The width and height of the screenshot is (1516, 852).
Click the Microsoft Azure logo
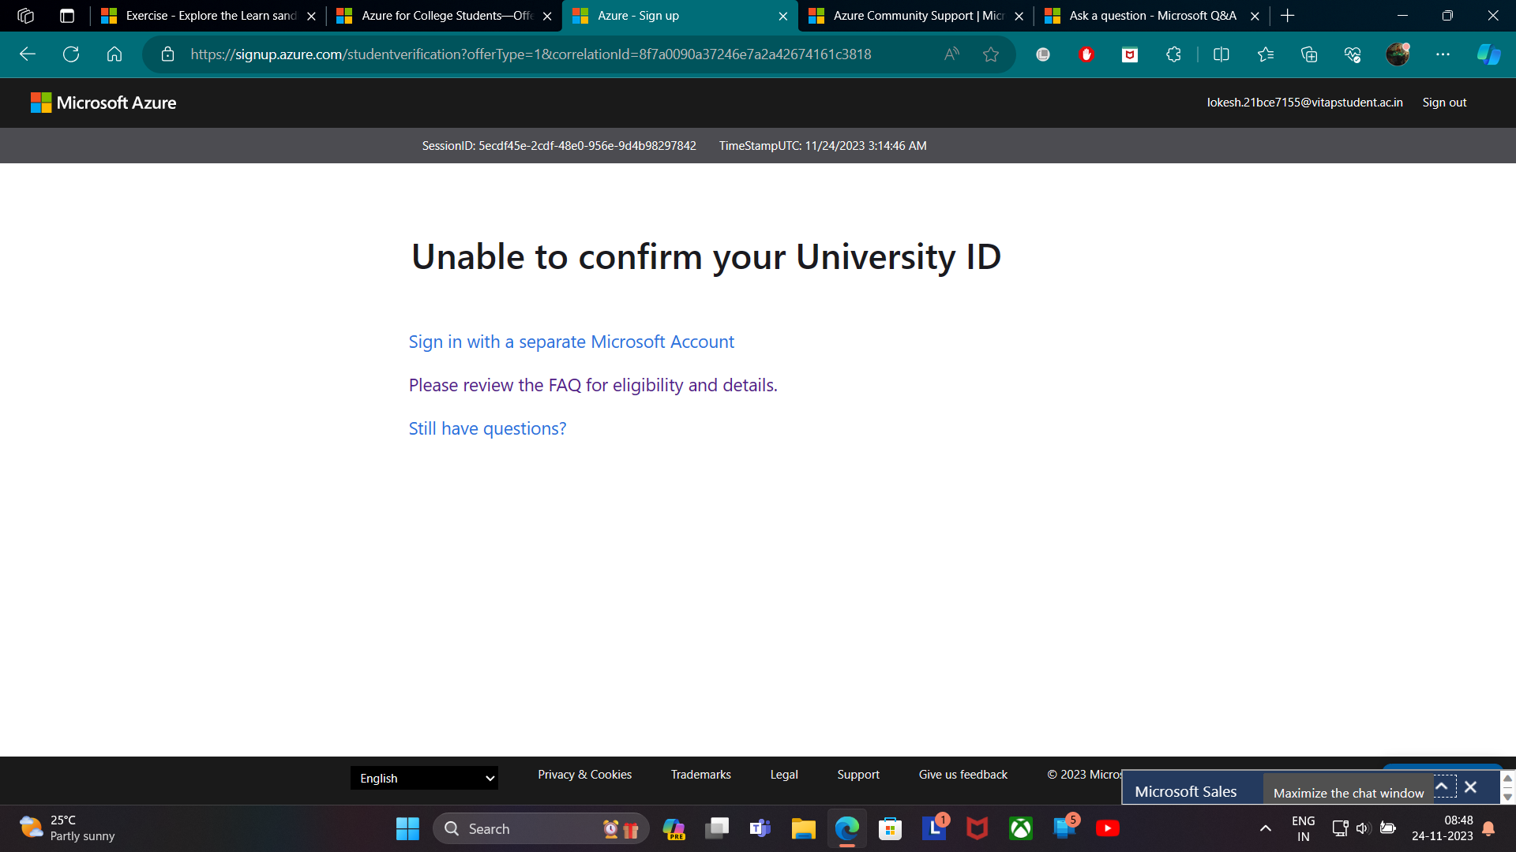click(103, 103)
